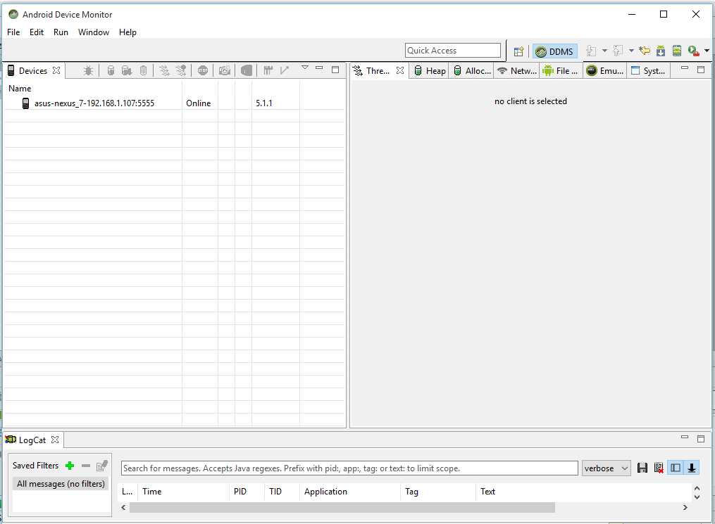Viewport: 715px width, 524px height.
Task: Click the Stop Process stop-sign icon
Action: click(x=203, y=70)
